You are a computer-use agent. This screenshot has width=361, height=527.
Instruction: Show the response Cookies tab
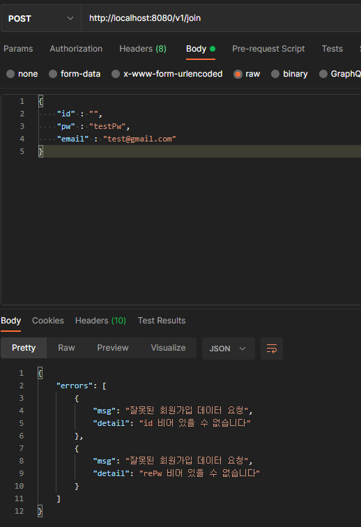pos(47,321)
